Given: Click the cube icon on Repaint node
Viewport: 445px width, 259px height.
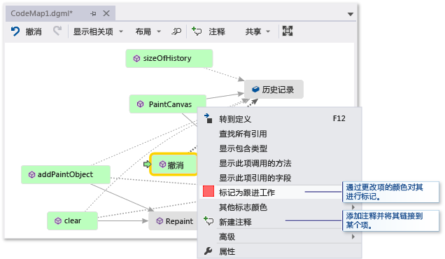Looking at the screenshot, I should (x=160, y=221).
